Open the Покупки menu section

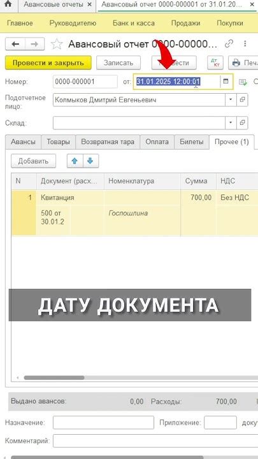click(x=230, y=24)
